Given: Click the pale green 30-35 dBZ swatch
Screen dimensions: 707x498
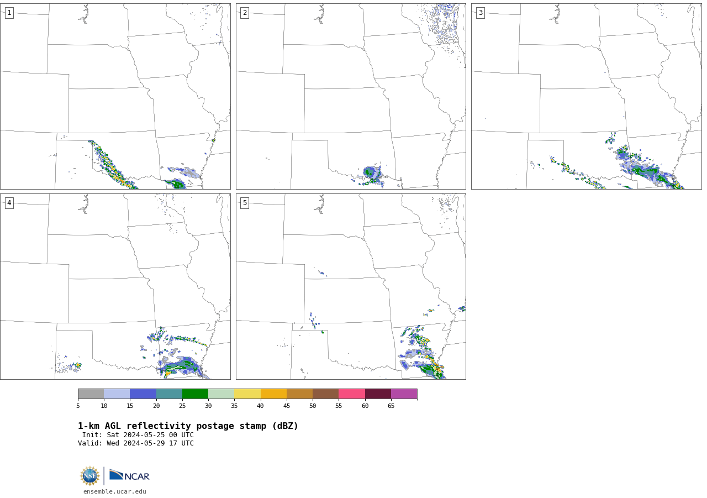Looking at the screenshot, I should (221, 394).
